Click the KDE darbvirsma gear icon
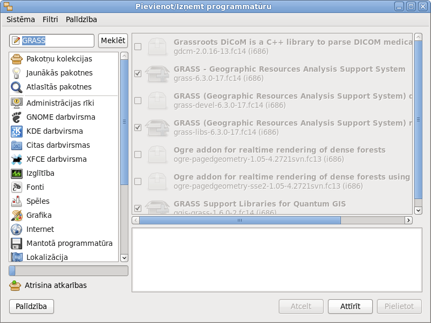Viewport: 431px width, 323px height. pyautogui.click(x=17, y=131)
